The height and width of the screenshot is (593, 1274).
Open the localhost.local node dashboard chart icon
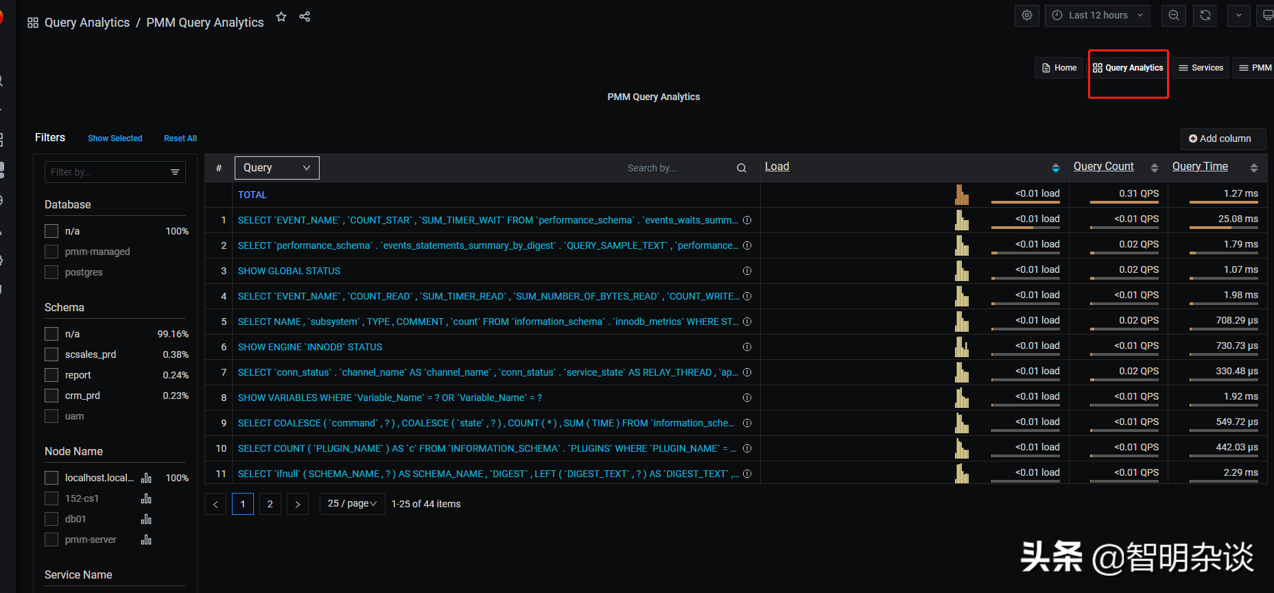146,478
